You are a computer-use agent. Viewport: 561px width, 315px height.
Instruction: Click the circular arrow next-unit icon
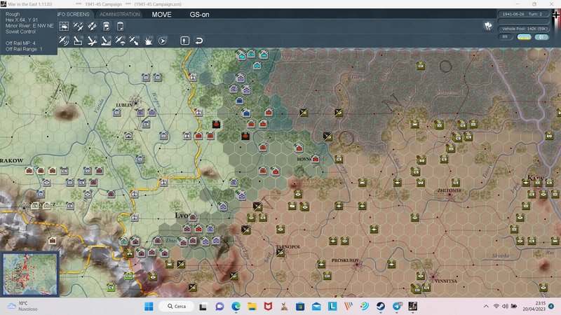point(162,41)
